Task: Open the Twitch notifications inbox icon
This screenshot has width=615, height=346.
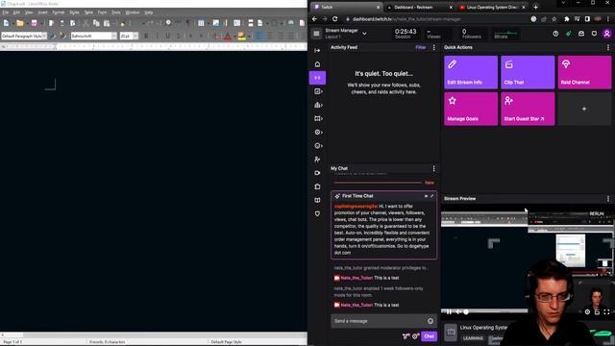Action: click(581, 34)
